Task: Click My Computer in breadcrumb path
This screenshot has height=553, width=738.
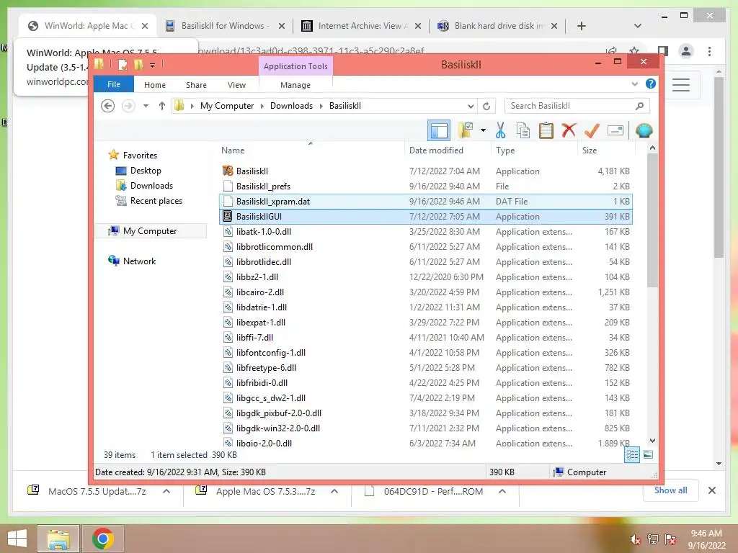Action: coord(227,106)
